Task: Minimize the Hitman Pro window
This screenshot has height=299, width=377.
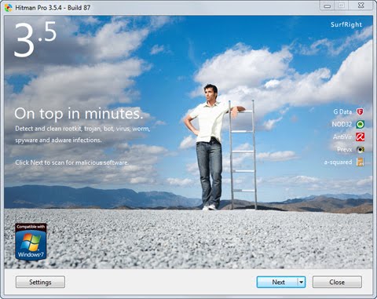Action: (x=328, y=5)
